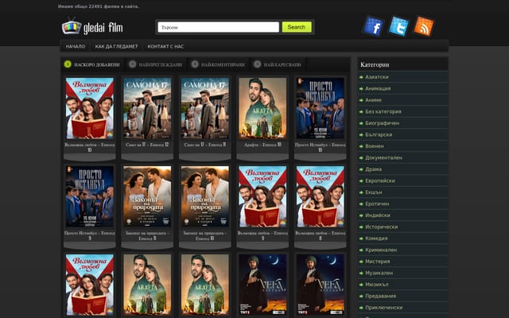Screen dimensions: 509x318
Task: Select the НАСКОРО ДОБАВЕНИ tab
Action: click(x=97, y=64)
